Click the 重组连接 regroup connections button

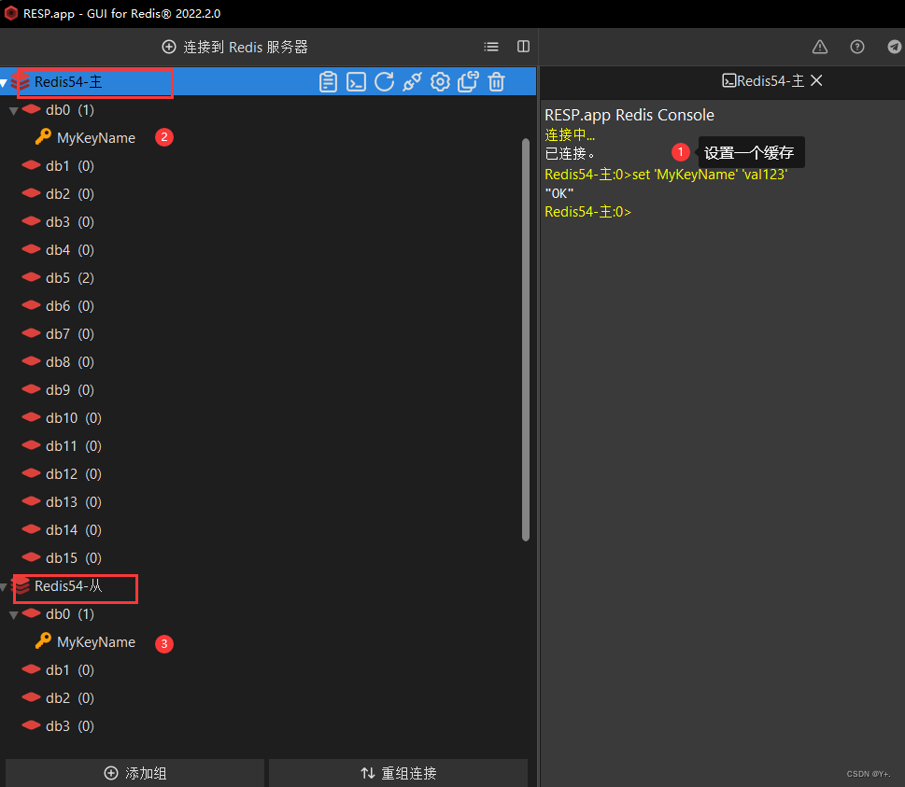[x=398, y=773]
